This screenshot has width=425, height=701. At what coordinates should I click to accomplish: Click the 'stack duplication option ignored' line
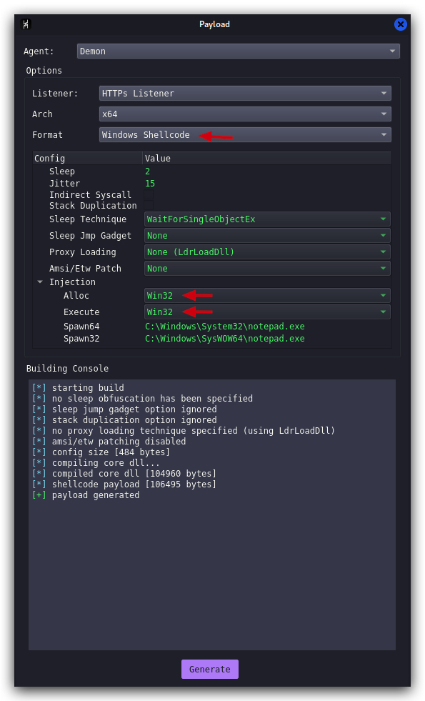coord(125,419)
